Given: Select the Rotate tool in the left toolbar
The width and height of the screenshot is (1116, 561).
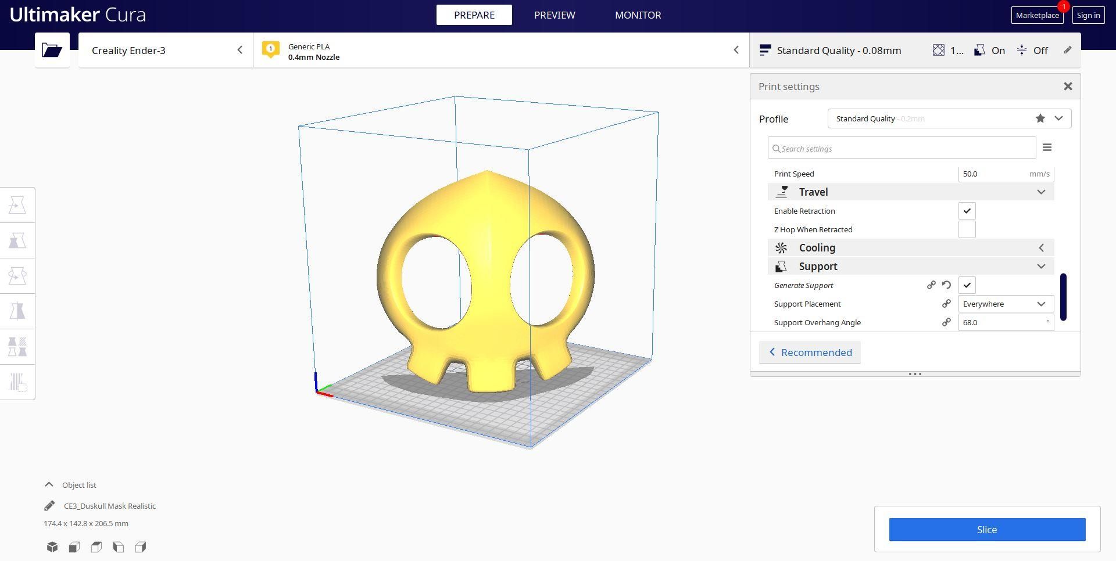Looking at the screenshot, I should pyautogui.click(x=17, y=276).
